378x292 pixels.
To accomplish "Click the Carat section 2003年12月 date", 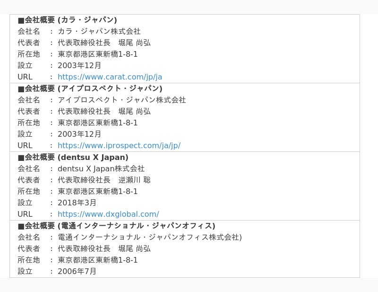I will tap(79, 66).
